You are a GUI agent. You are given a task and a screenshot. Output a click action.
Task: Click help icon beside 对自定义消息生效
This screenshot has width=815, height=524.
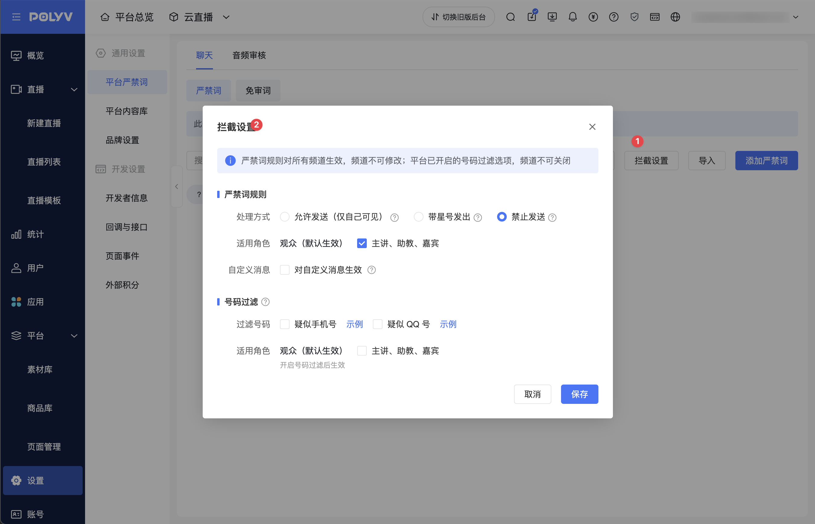(372, 270)
